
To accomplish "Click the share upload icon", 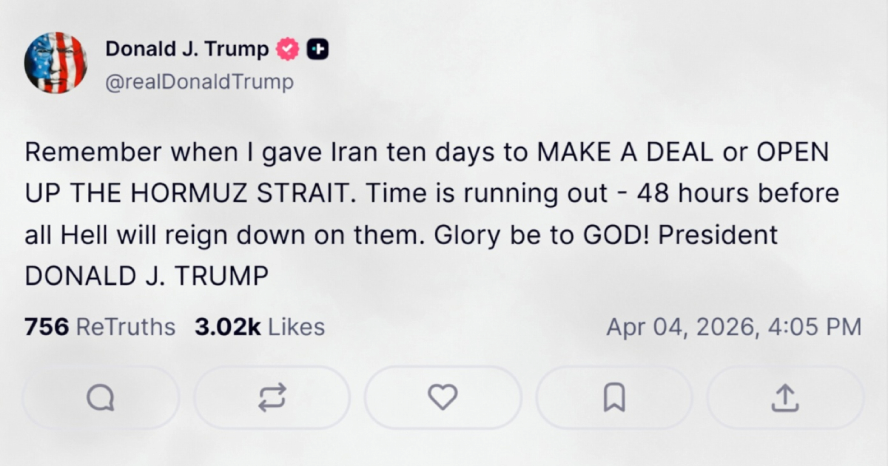I will [x=784, y=397].
